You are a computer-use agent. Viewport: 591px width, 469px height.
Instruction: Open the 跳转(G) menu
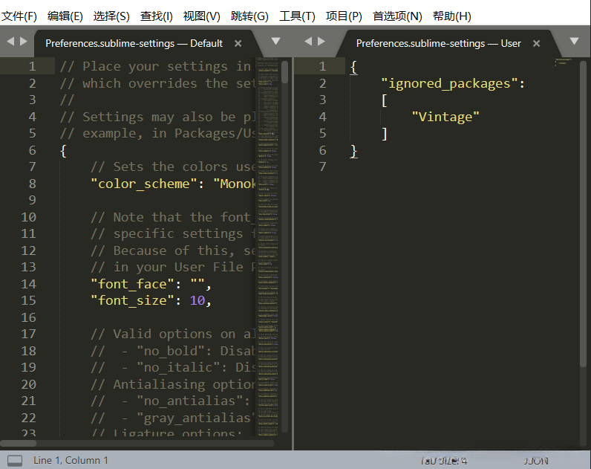click(x=249, y=16)
